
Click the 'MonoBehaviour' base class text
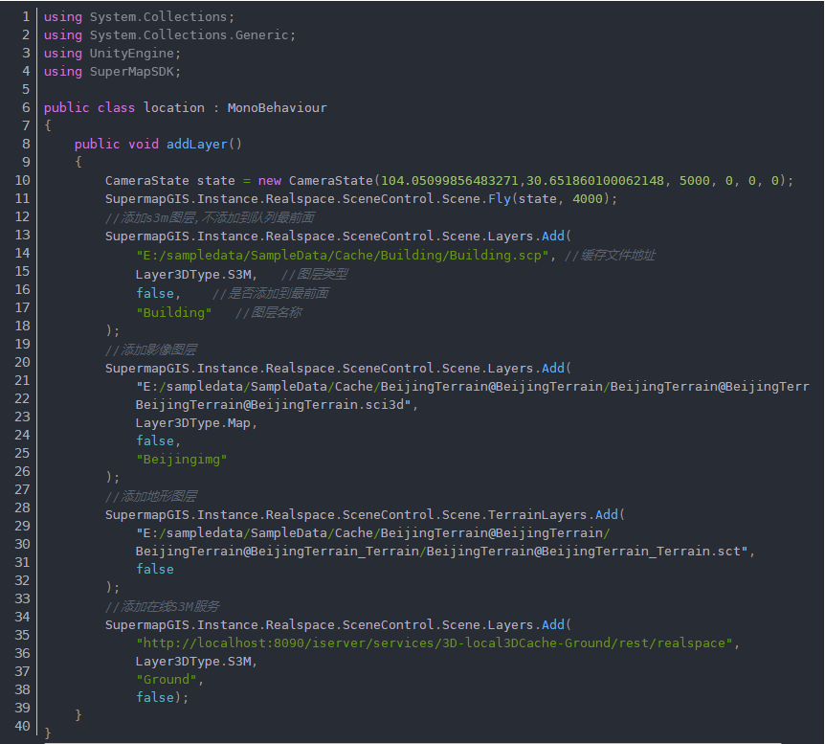coord(277,107)
